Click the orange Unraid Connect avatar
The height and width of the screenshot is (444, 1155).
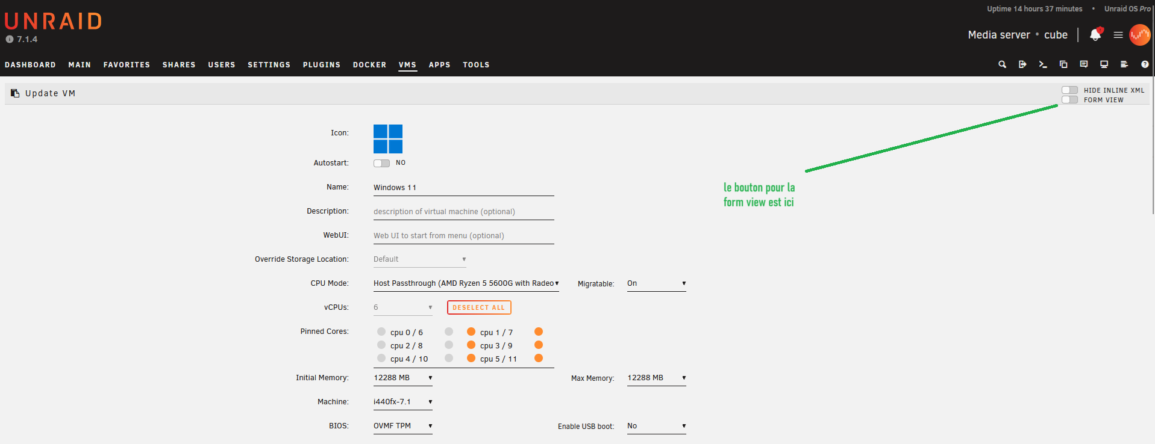tap(1139, 35)
